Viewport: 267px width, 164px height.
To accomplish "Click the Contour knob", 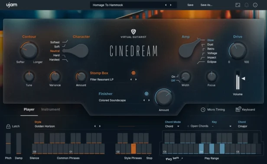I will point(29,50).
